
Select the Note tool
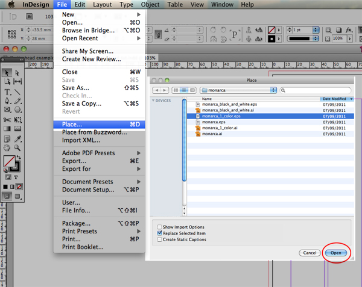point(7,139)
